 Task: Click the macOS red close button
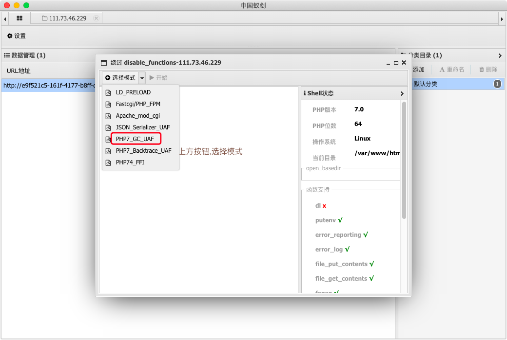pos(7,5)
